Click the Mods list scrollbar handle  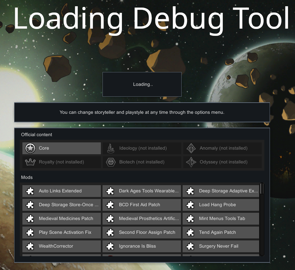click(x=262, y=189)
